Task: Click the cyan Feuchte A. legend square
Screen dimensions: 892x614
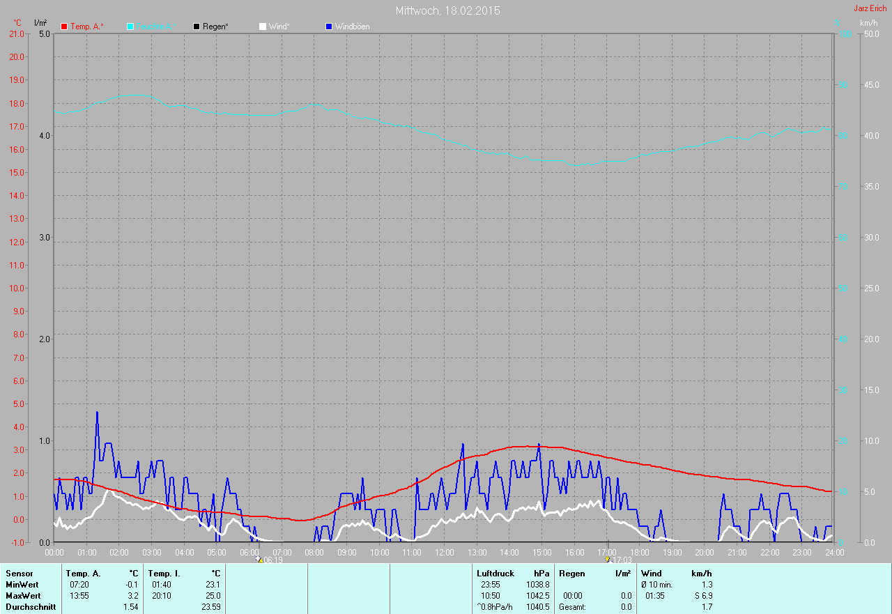Action: coord(130,26)
